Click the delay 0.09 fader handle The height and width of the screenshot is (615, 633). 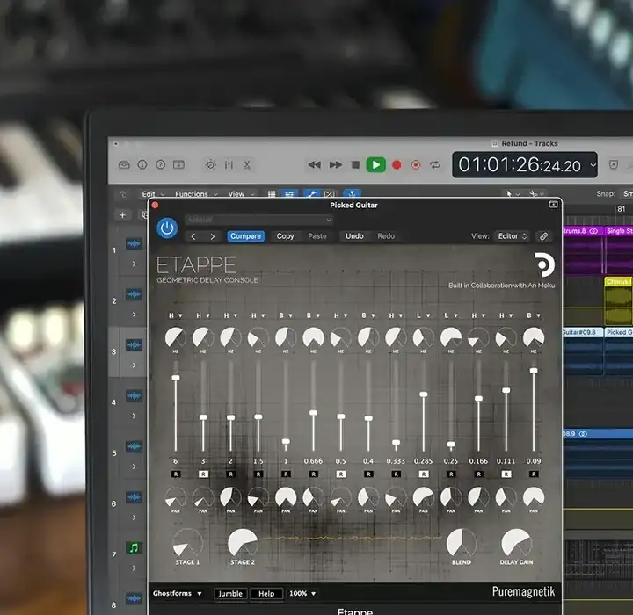pyautogui.click(x=534, y=371)
